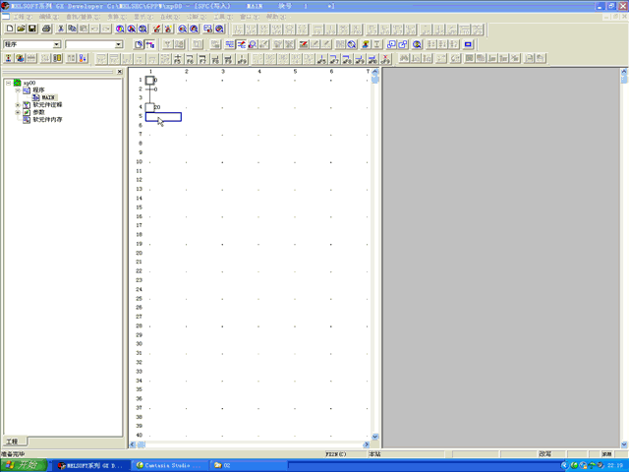Click the Open project folder icon
Viewport: 629px width, 472px height.
21,29
